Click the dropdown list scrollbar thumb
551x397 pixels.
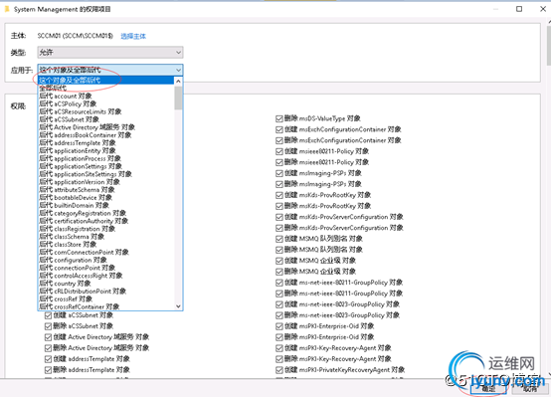click(x=178, y=98)
